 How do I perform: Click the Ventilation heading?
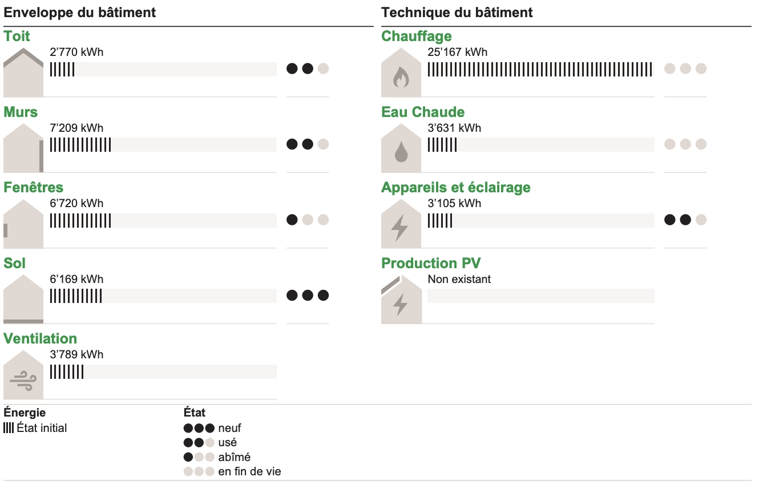click(41, 339)
